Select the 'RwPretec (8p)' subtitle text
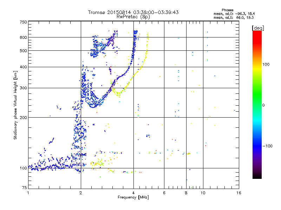Screen dimensions: 281x210 pyautogui.click(x=133, y=17)
